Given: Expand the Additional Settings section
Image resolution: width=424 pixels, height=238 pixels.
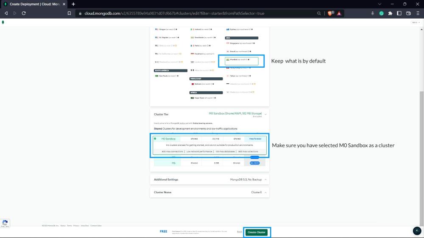Looking at the screenshot, I should tap(209, 180).
